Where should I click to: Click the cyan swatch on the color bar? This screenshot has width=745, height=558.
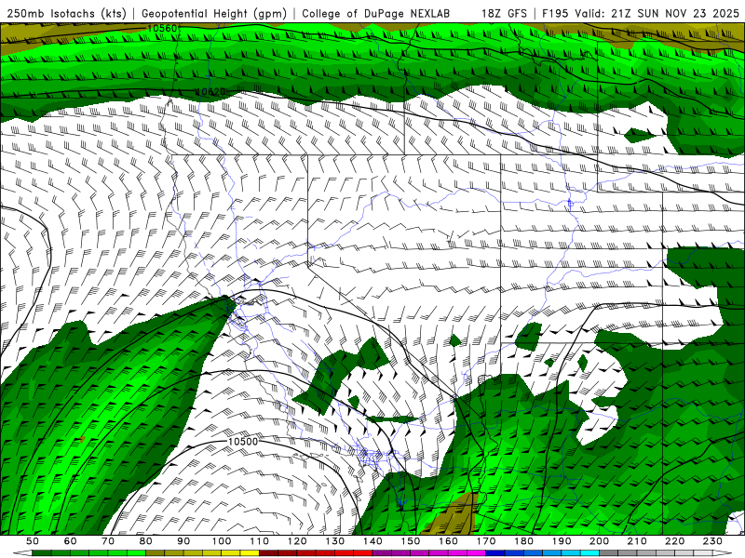point(589,553)
